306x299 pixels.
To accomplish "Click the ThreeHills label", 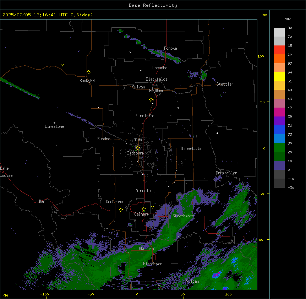I will click(191, 148).
